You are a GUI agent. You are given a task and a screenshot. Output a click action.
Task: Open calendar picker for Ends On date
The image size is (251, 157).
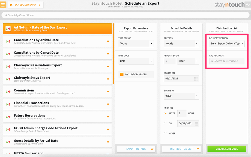tap(196, 124)
